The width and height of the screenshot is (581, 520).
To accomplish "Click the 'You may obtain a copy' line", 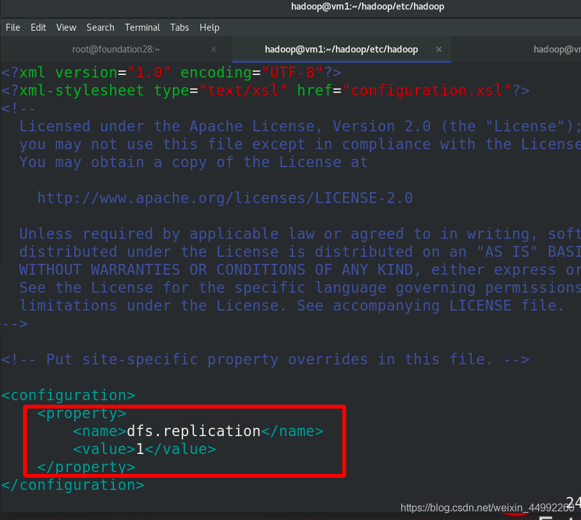I will click(193, 163).
